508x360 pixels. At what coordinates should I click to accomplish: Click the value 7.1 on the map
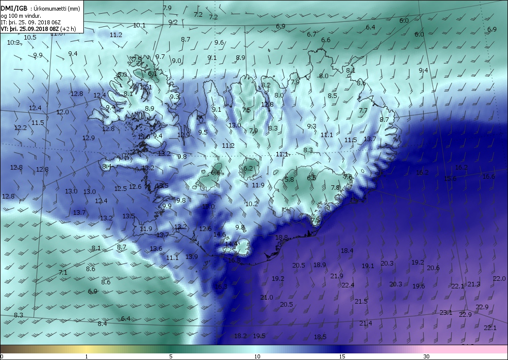[x=63, y=272]
